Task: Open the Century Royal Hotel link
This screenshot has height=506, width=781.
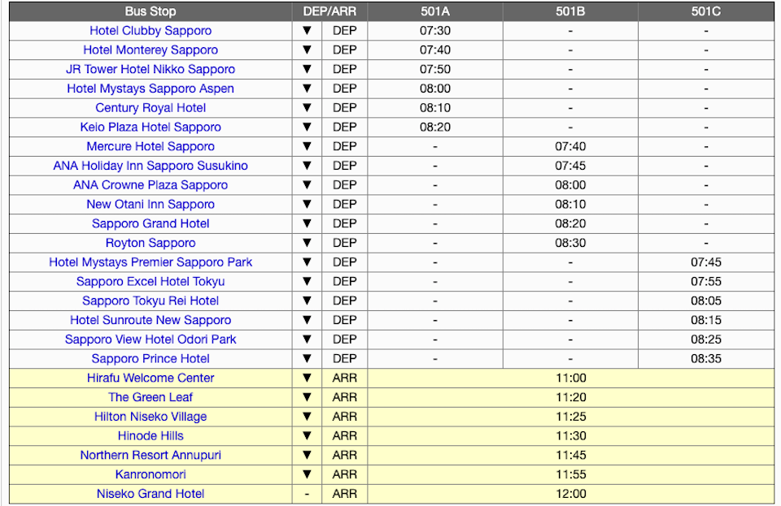Action: (x=151, y=108)
